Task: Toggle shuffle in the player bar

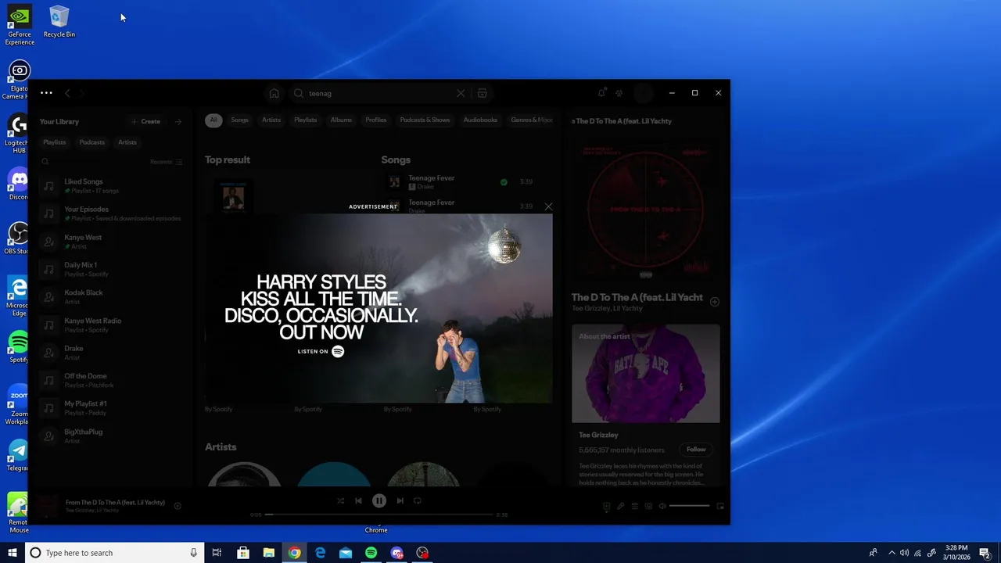Action: (x=340, y=500)
